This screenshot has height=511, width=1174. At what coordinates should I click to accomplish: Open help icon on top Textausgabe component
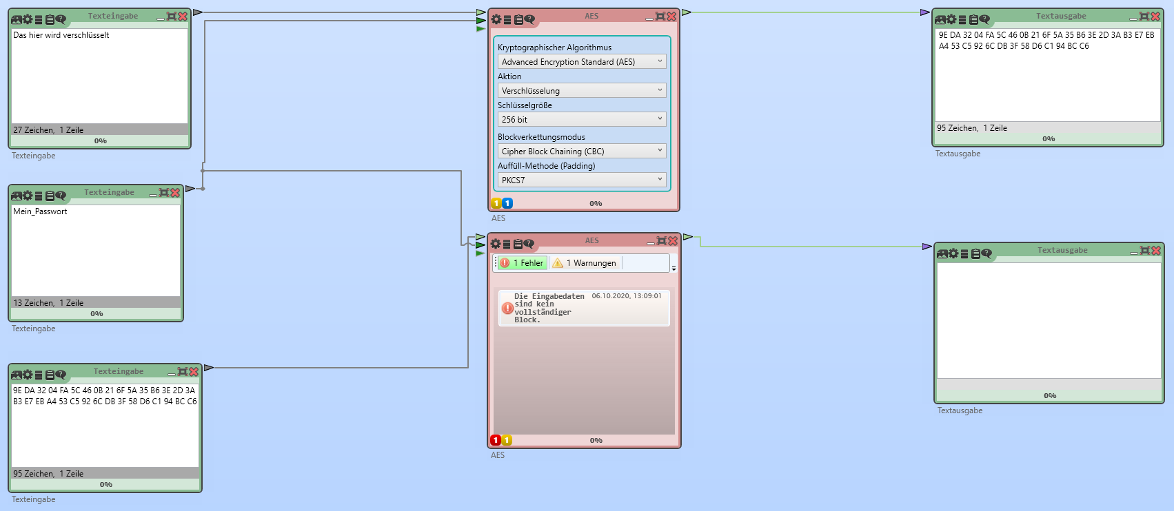(984, 19)
